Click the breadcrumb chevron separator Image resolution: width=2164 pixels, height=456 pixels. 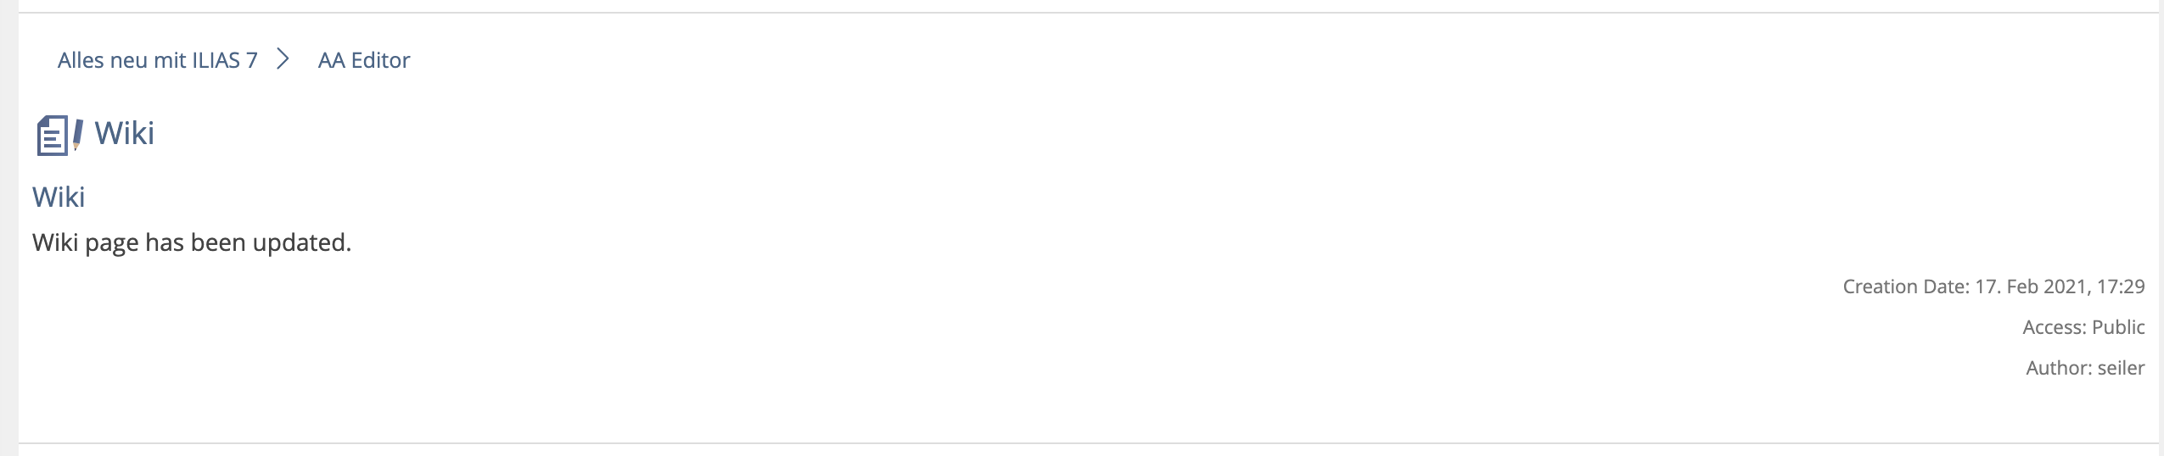[283, 59]
